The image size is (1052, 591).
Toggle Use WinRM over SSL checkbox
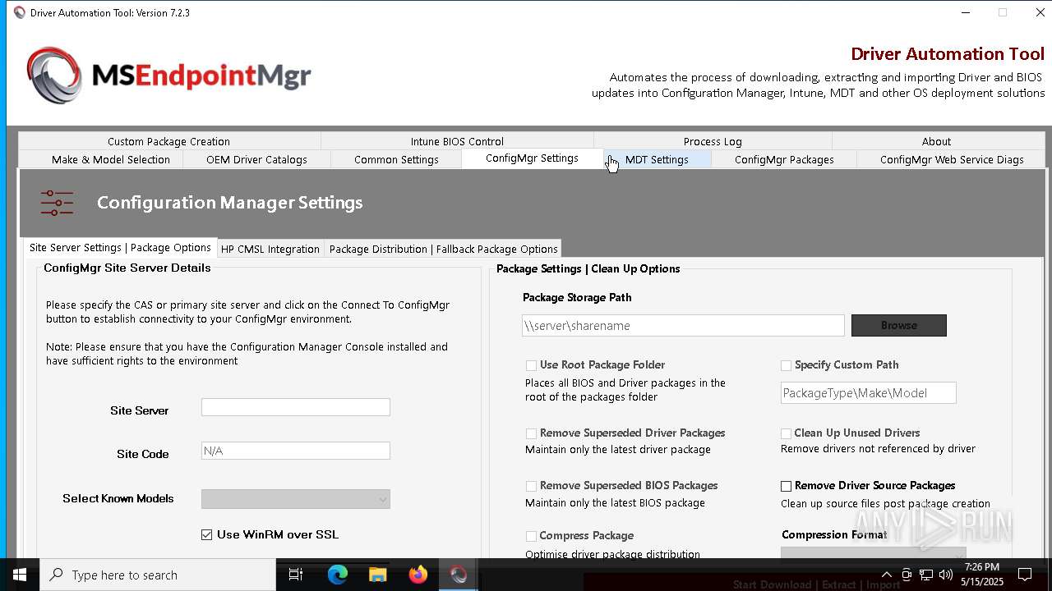[206, 534]
